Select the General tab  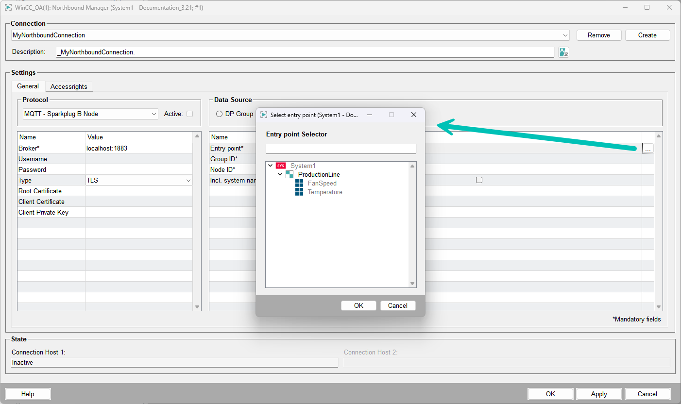point(28,86)
